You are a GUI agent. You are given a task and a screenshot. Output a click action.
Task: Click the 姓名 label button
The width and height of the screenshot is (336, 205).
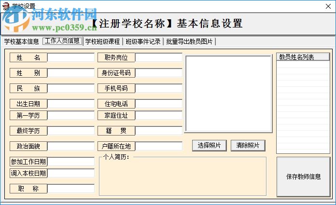pyautogui.click(x=28, y=57)
